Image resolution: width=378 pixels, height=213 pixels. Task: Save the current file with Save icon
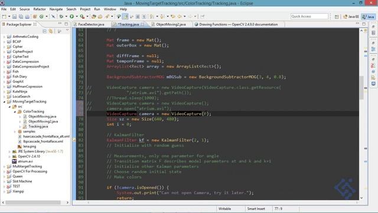(14, 17)
